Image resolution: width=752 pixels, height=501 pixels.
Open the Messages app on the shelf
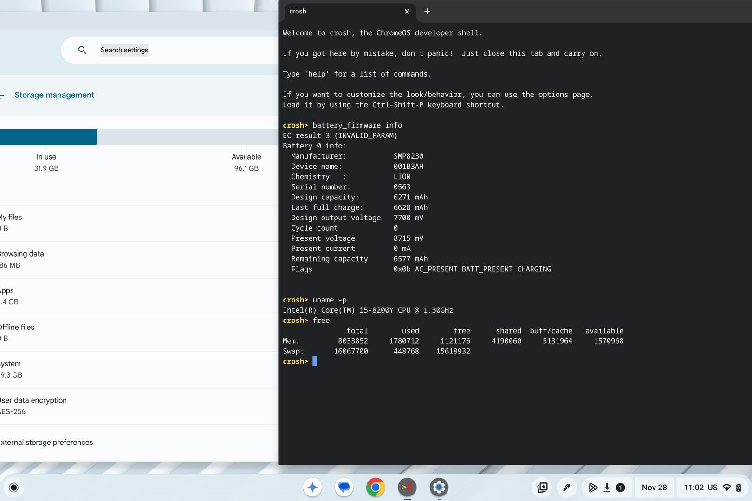(344, 488)
